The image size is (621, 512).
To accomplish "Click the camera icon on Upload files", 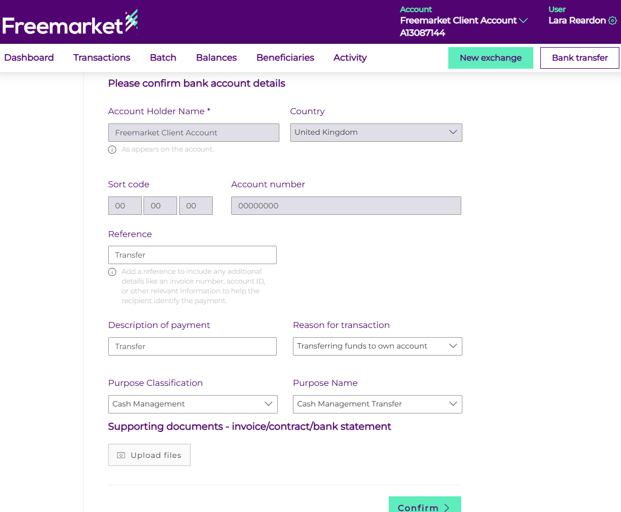I will (121, 455).
